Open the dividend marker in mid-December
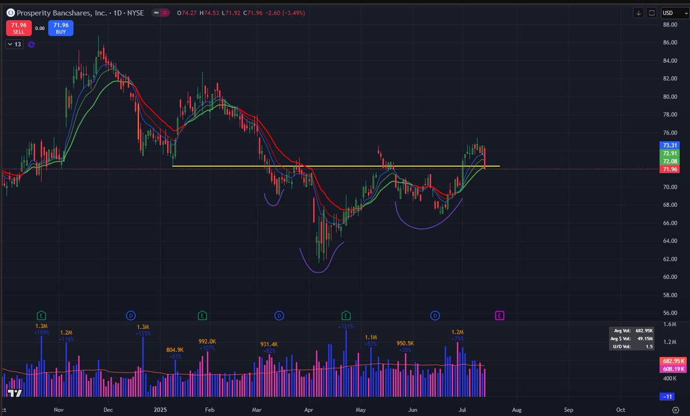The image size is (690, 416). tap(130, 315)
